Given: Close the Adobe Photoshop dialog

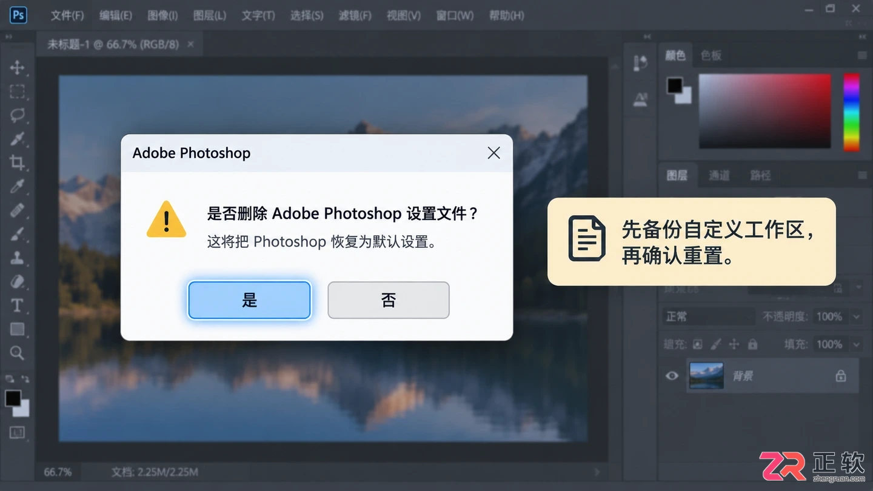Looking at the screenshot, I should coord(494,153).
